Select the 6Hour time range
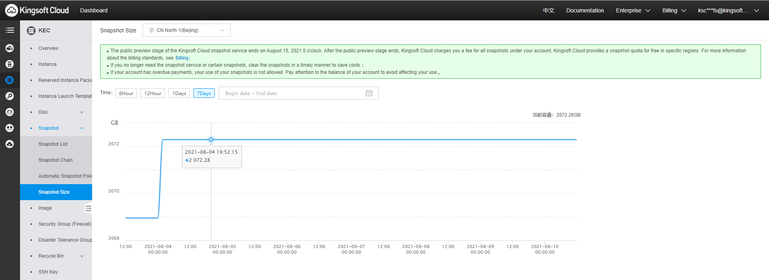769x280 pixels. pos(126,93)
